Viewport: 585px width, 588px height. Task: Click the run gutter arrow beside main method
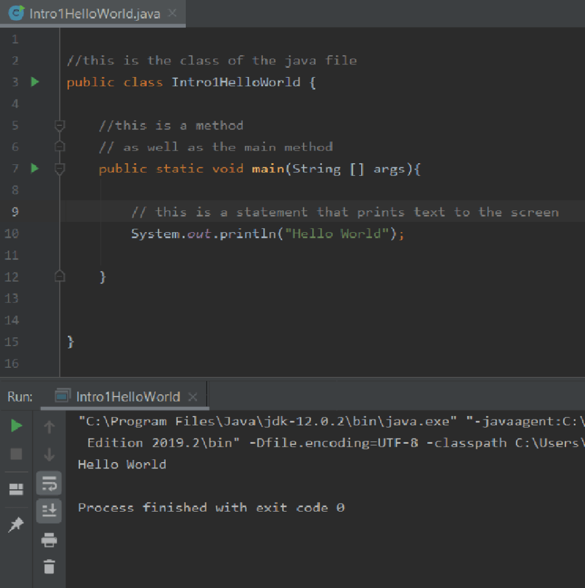[35, 168]
